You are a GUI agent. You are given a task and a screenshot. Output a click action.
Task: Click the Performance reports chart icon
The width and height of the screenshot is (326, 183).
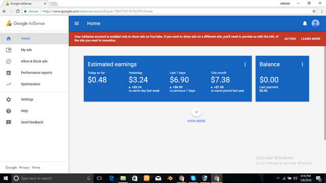(9, 73)
